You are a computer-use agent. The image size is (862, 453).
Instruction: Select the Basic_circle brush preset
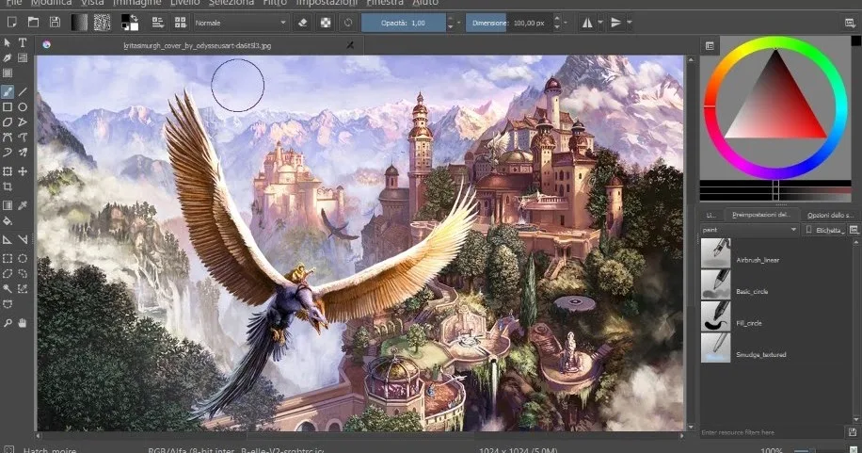tap(778, 284)
